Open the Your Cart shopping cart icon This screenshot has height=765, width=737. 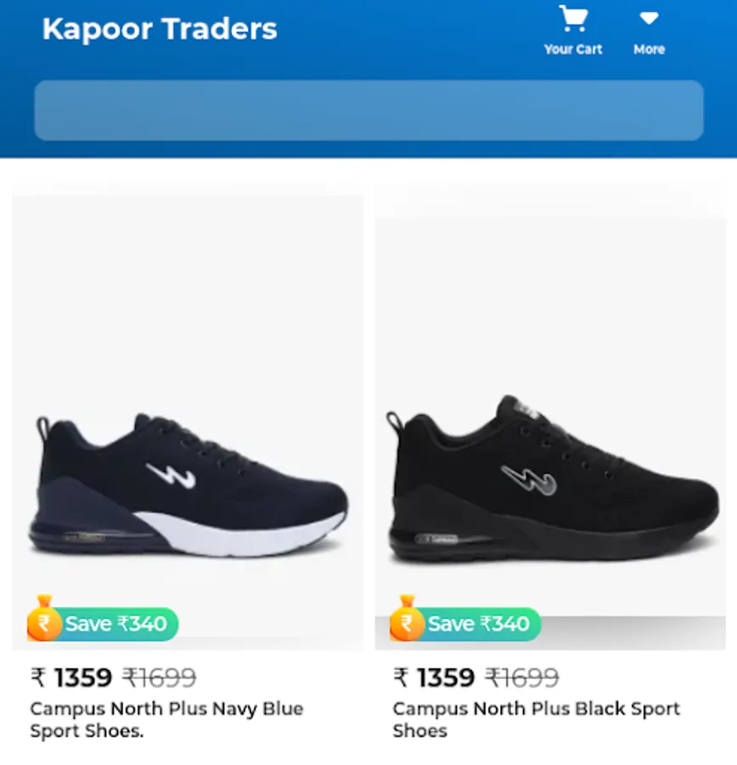[x=573, y=19]
